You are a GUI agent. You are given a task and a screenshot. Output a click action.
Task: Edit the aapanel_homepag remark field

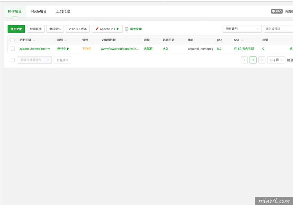[x=200, y=49]
